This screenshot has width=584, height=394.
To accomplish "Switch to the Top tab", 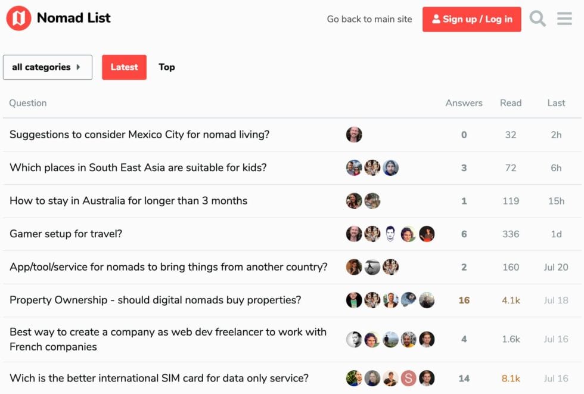I will [x=167, y=67].
